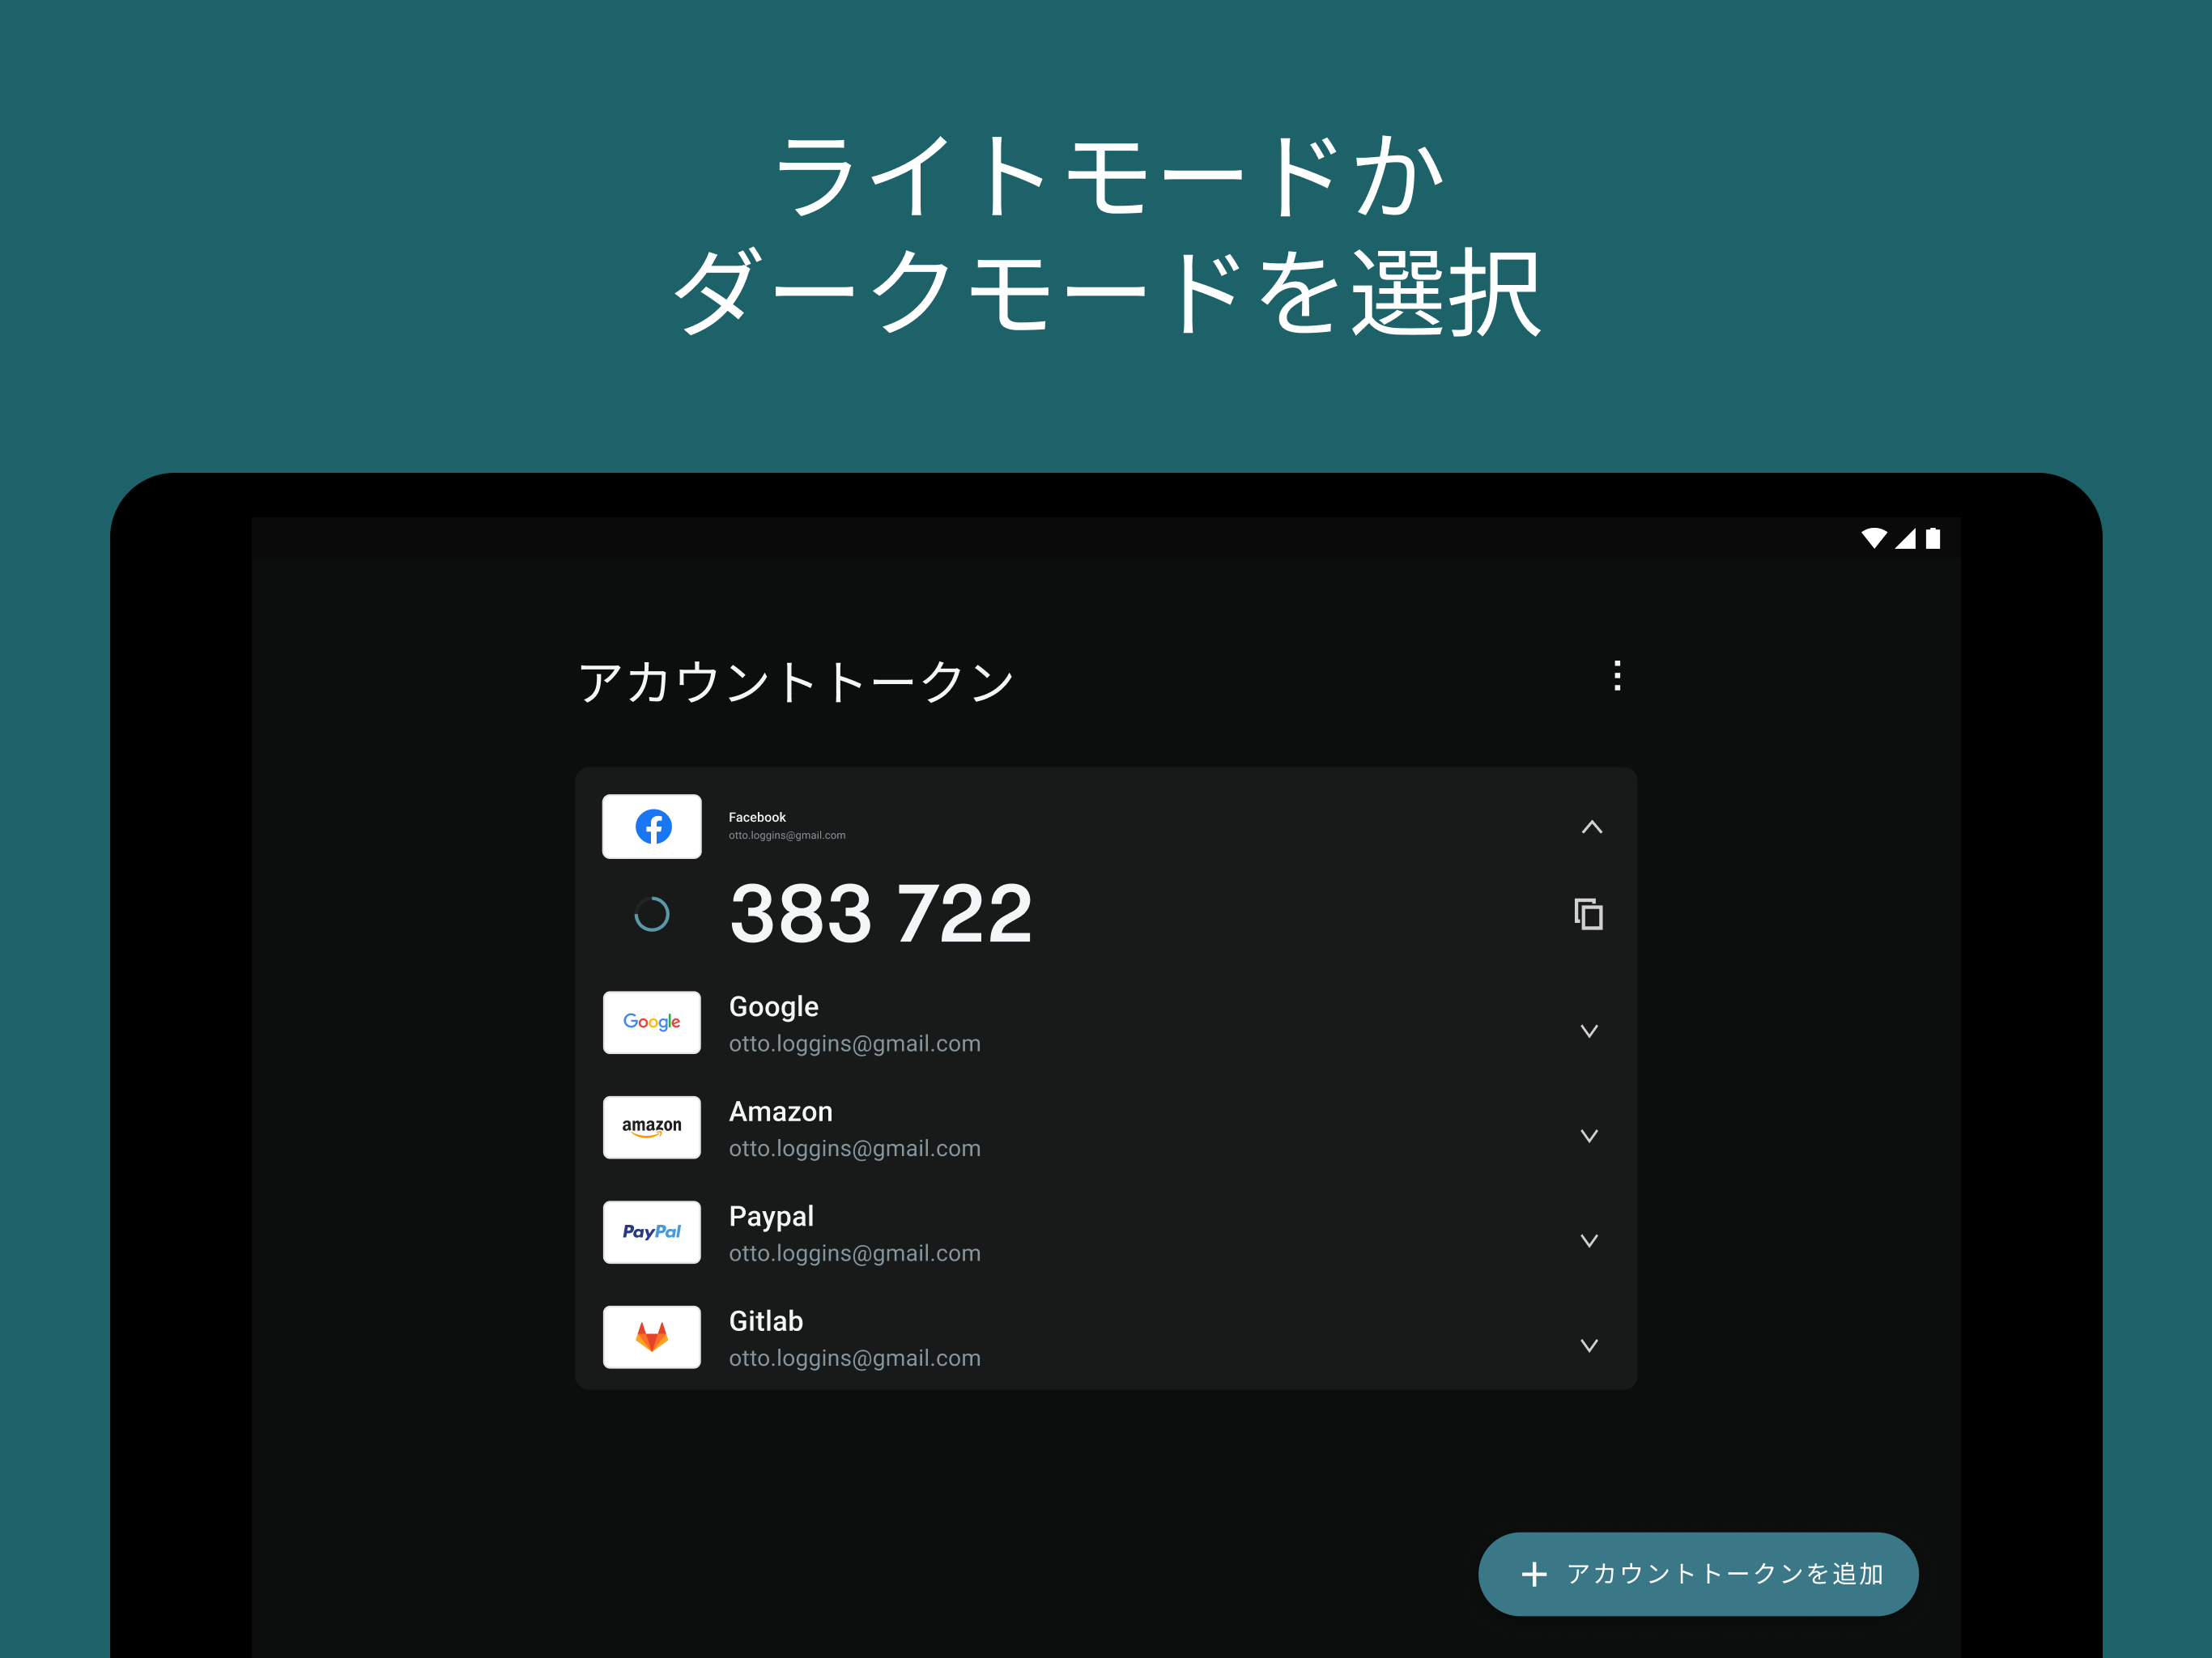Click the Gitlab fox logo
The height and width of the screenshot is (1658, 2212).
tap(652, 1337)
